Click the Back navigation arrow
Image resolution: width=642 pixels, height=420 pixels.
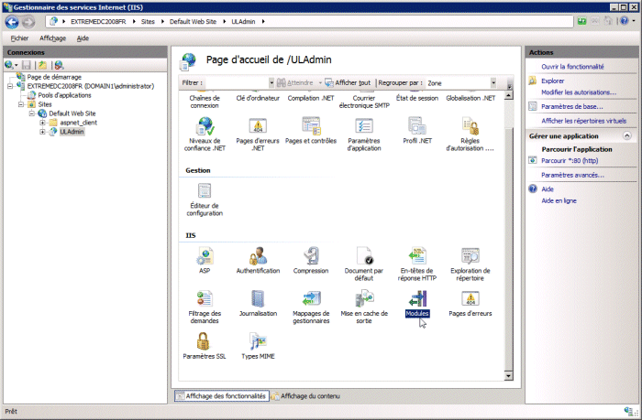click(12, 22)
